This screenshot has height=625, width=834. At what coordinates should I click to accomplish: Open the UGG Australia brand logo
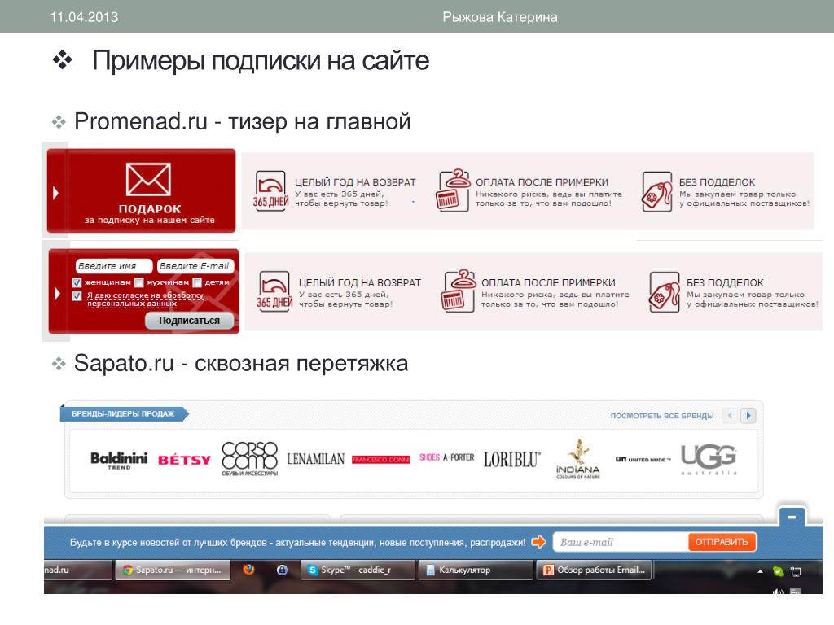[x=709, y=460]
